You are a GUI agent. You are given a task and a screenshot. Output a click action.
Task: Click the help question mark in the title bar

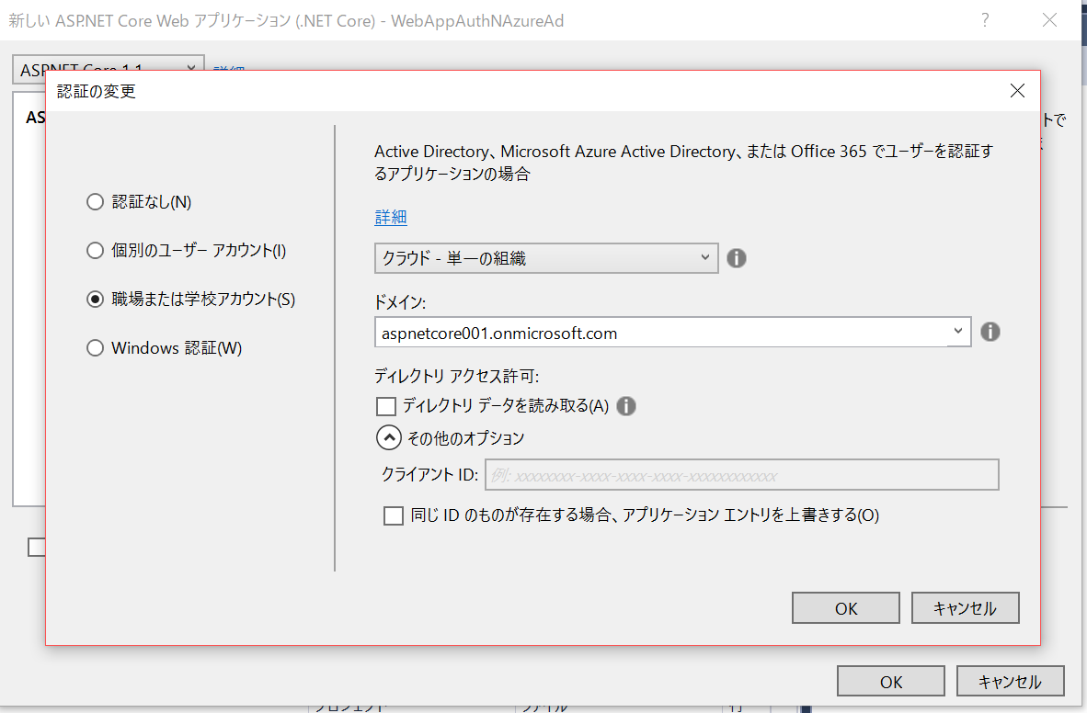984,19
